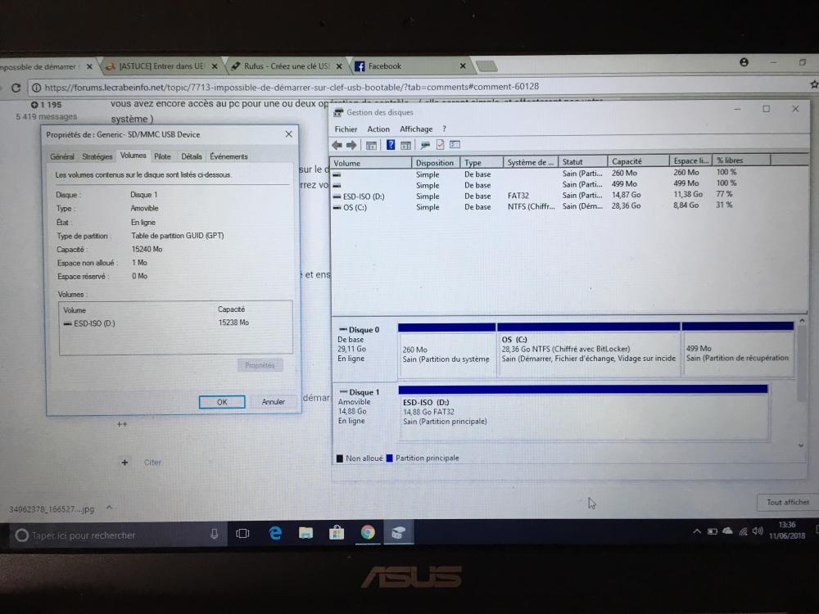Click the refresh disks toolbar icon
This screenshot has width=819, height=614.
pos(425,145)
